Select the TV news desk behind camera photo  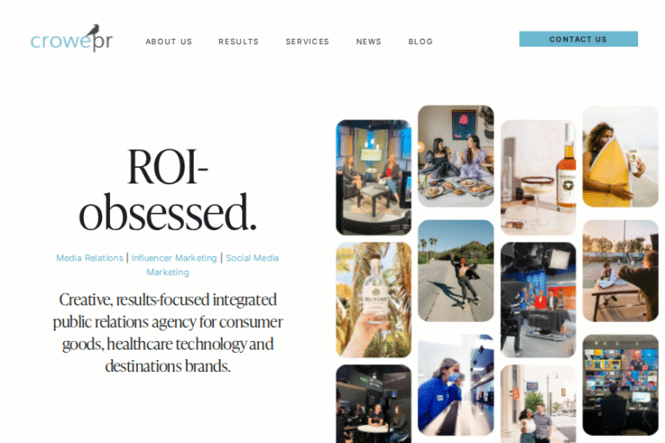coord(539,299)
